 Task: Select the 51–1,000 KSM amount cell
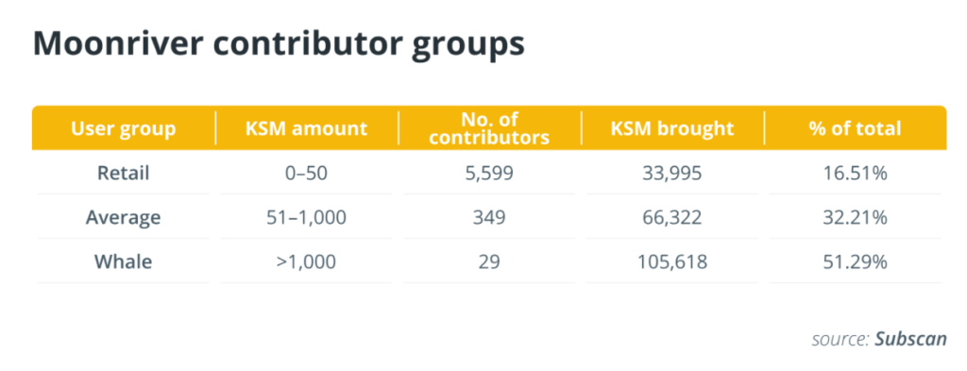point(307,217)
